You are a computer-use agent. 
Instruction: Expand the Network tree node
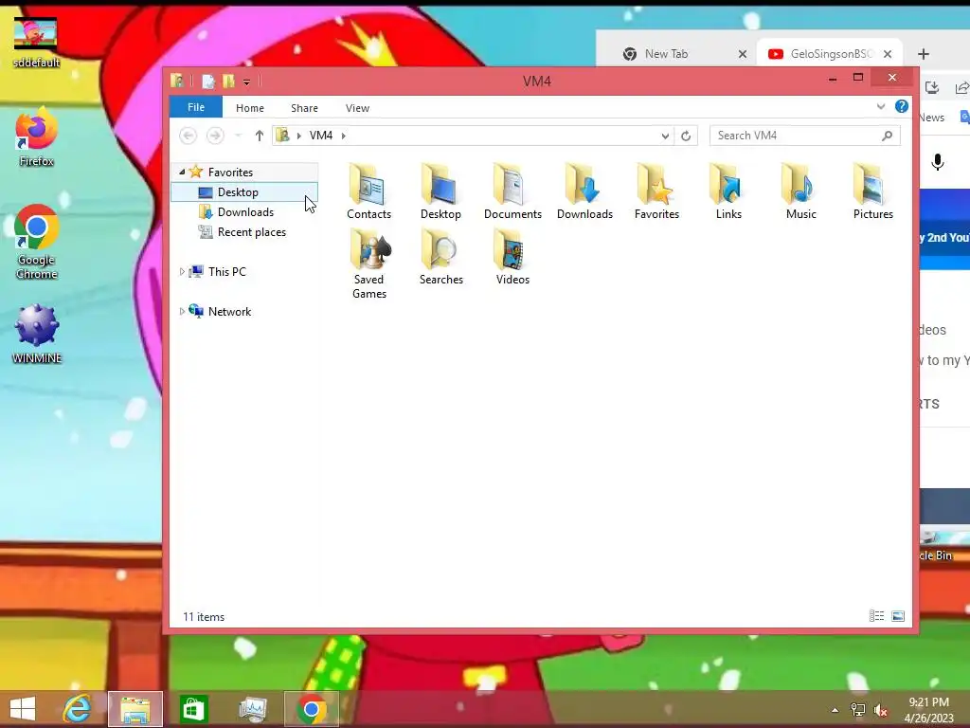point(182,311)
